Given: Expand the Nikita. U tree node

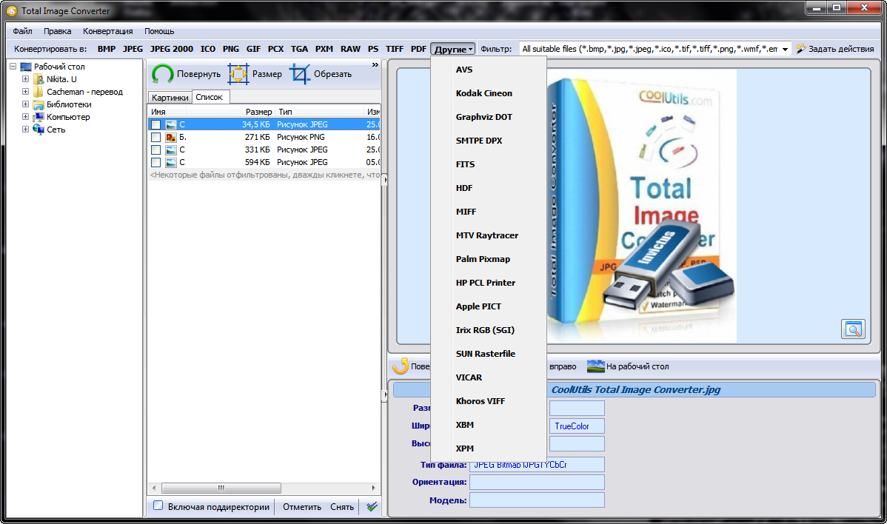Looking at the screenshot, I should point(25,79).
